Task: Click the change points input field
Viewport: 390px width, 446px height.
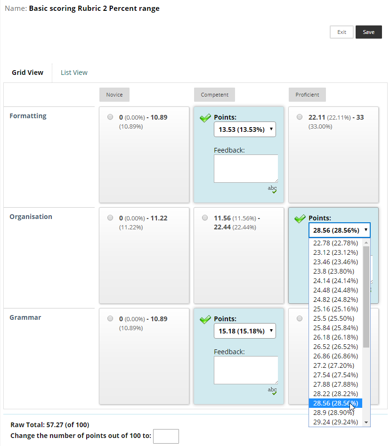Action: point(166,436)
